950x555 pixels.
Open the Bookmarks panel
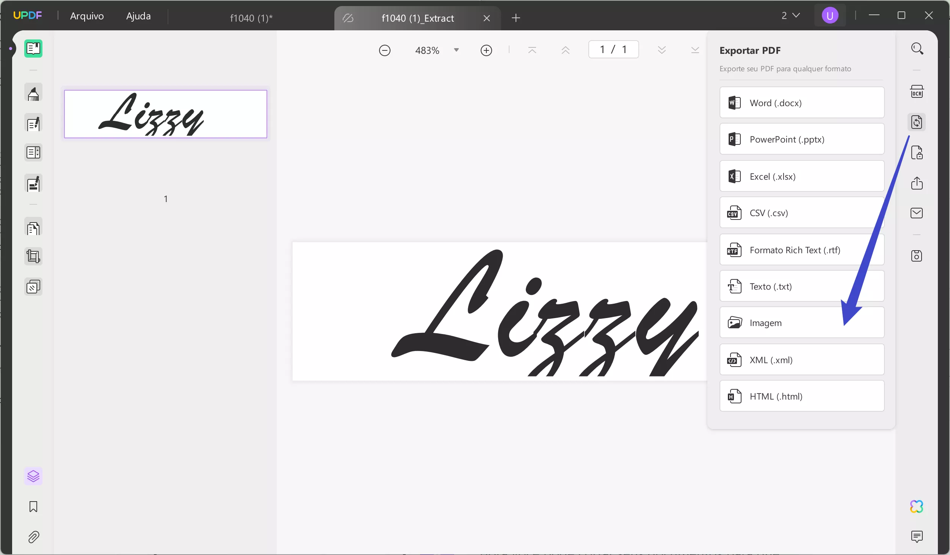click(33, 507)
